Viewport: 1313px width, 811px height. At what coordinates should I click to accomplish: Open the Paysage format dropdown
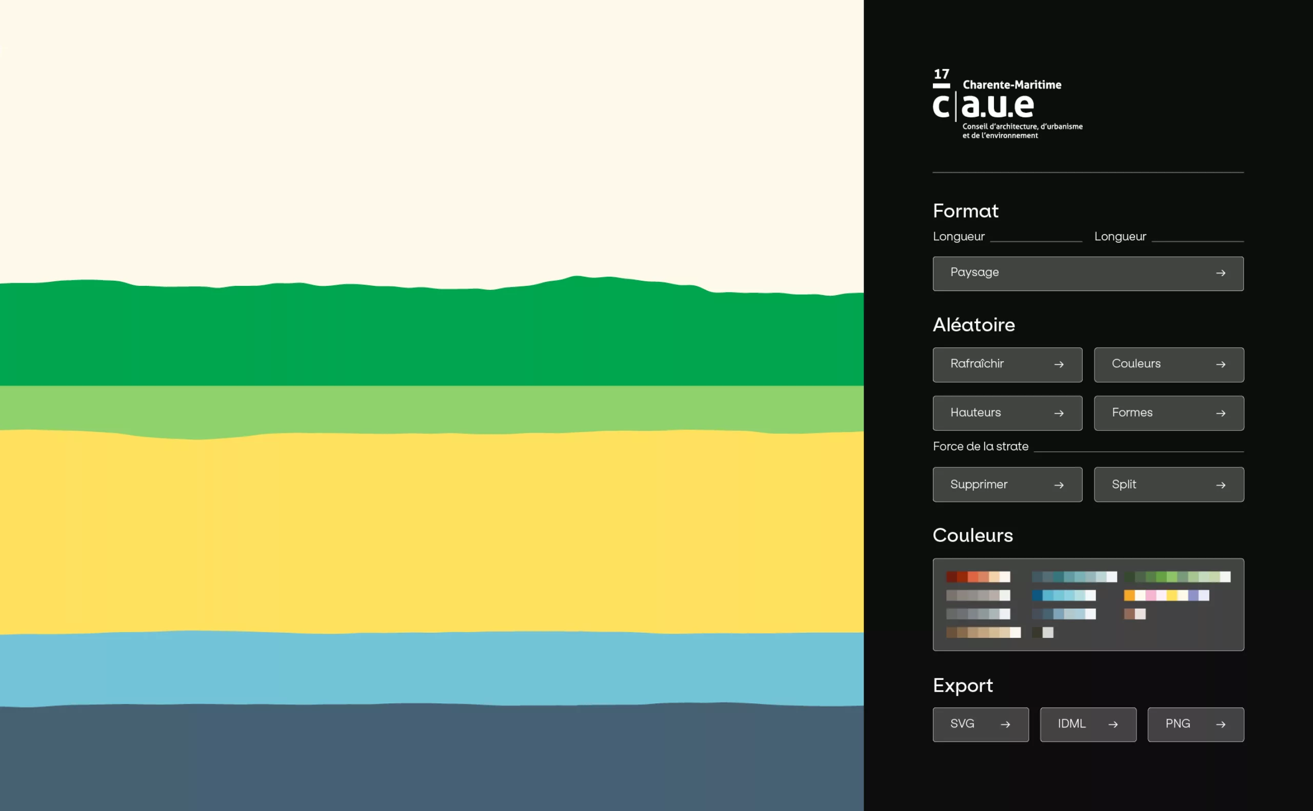[x=1087, y=274]
